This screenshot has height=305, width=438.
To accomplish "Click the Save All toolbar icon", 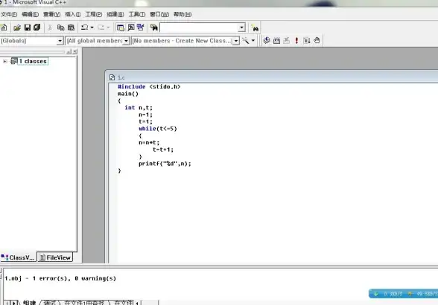I will [37, 28].
